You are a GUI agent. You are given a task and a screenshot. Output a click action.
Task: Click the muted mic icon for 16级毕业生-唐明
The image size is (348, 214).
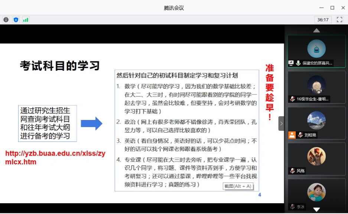click(x=293, y=99)
